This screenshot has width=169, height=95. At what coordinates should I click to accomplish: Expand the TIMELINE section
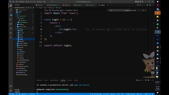17,92
